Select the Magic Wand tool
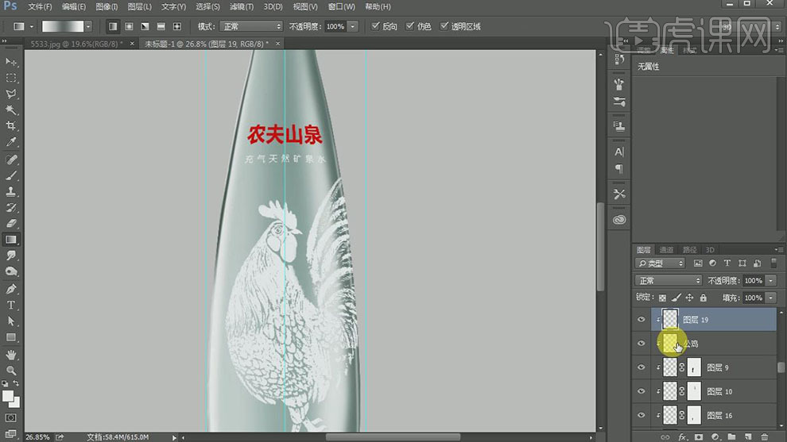Viewport: 787px width, 442px height. click(11, 110)
